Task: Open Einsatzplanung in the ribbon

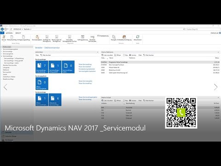Action: [103, 36]
